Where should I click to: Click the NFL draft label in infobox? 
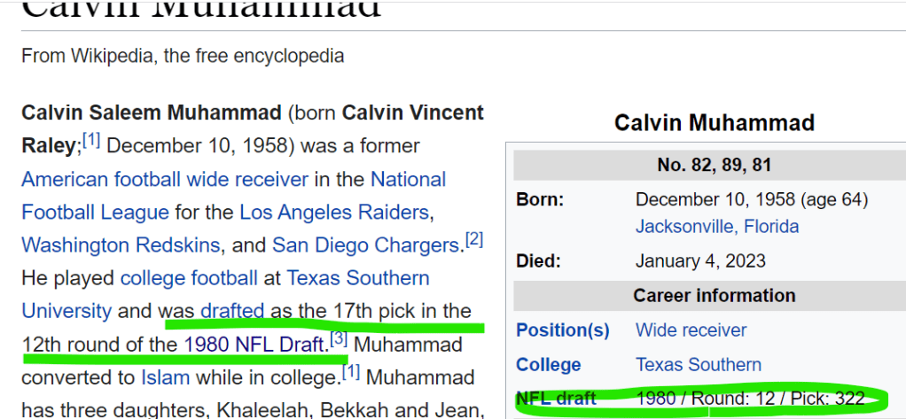point(557,399)
